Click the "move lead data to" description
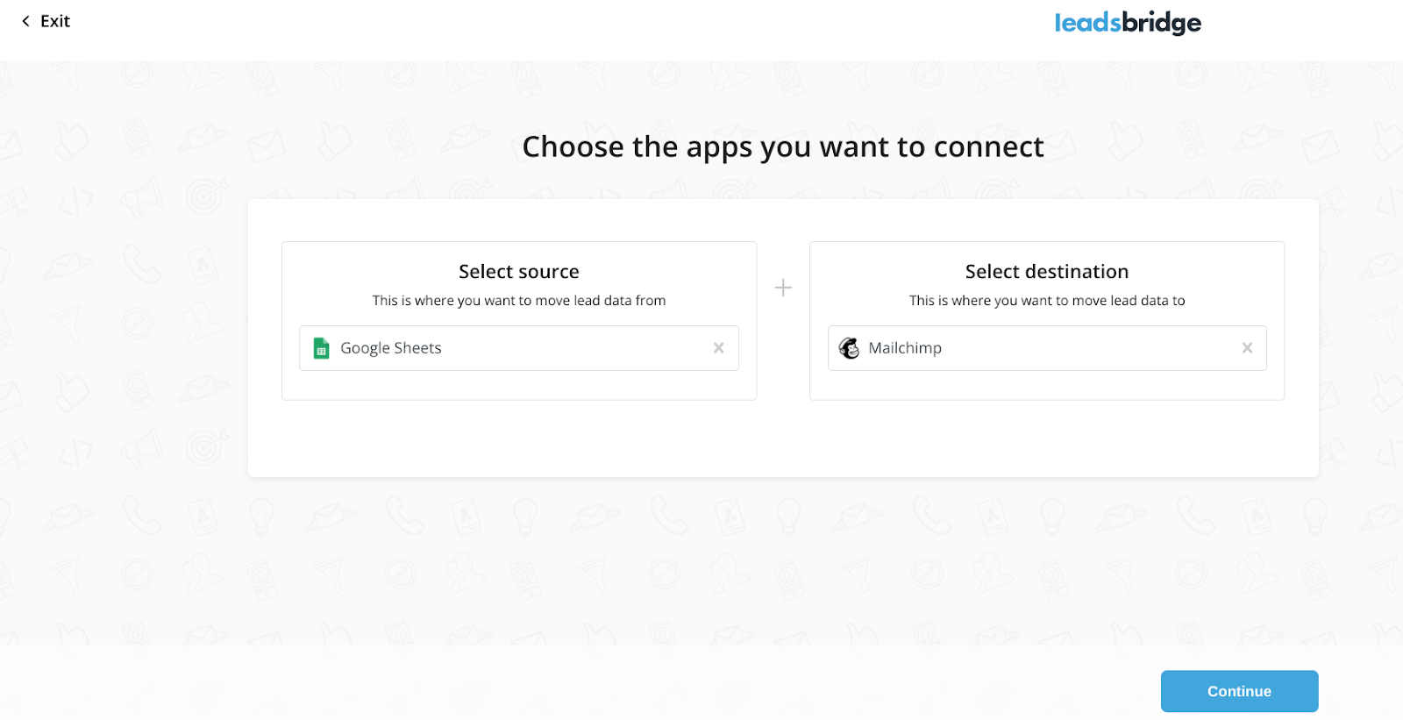1403x720 pixels. click(x=1046, y=301)
